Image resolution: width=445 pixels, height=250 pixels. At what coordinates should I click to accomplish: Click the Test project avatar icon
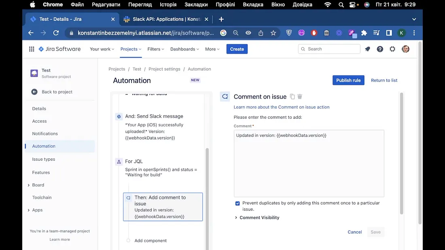coord(34,73)
